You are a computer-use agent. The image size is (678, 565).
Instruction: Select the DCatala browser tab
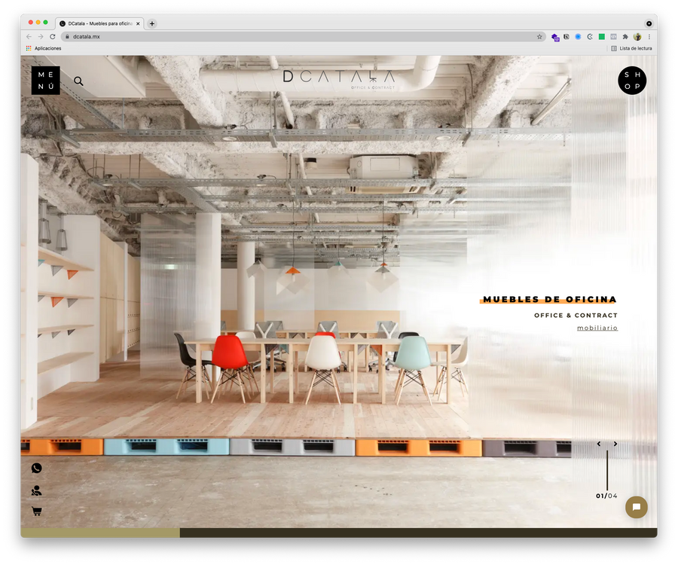coord(99,24)
